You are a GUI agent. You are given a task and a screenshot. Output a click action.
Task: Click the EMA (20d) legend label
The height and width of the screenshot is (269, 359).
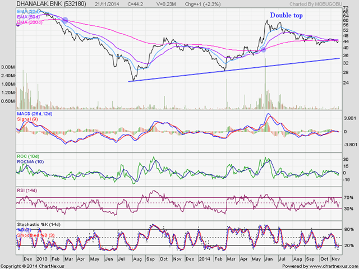[28, 11]
